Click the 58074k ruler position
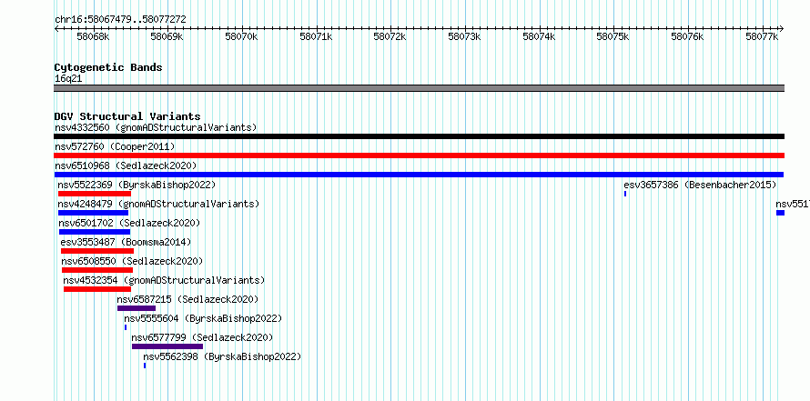The height and width of the screenshot is (401, 810). coord(540,36)
